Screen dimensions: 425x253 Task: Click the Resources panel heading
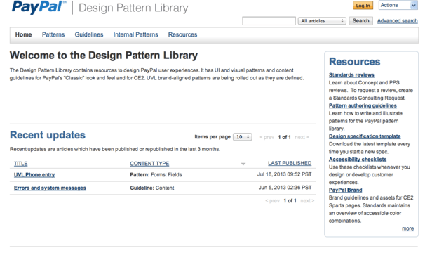coord(355,62)
